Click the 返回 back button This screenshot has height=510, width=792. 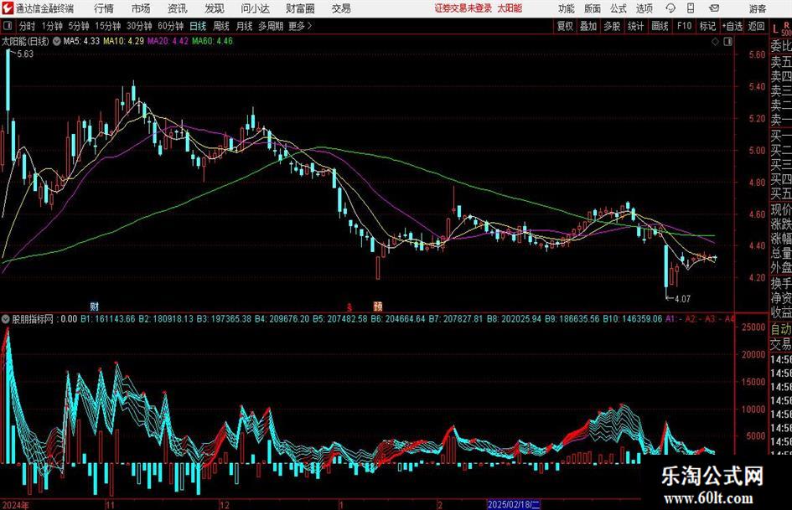pos(756,26)
